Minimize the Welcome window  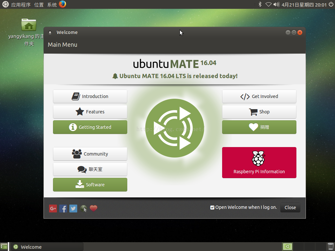coord(288,32)
